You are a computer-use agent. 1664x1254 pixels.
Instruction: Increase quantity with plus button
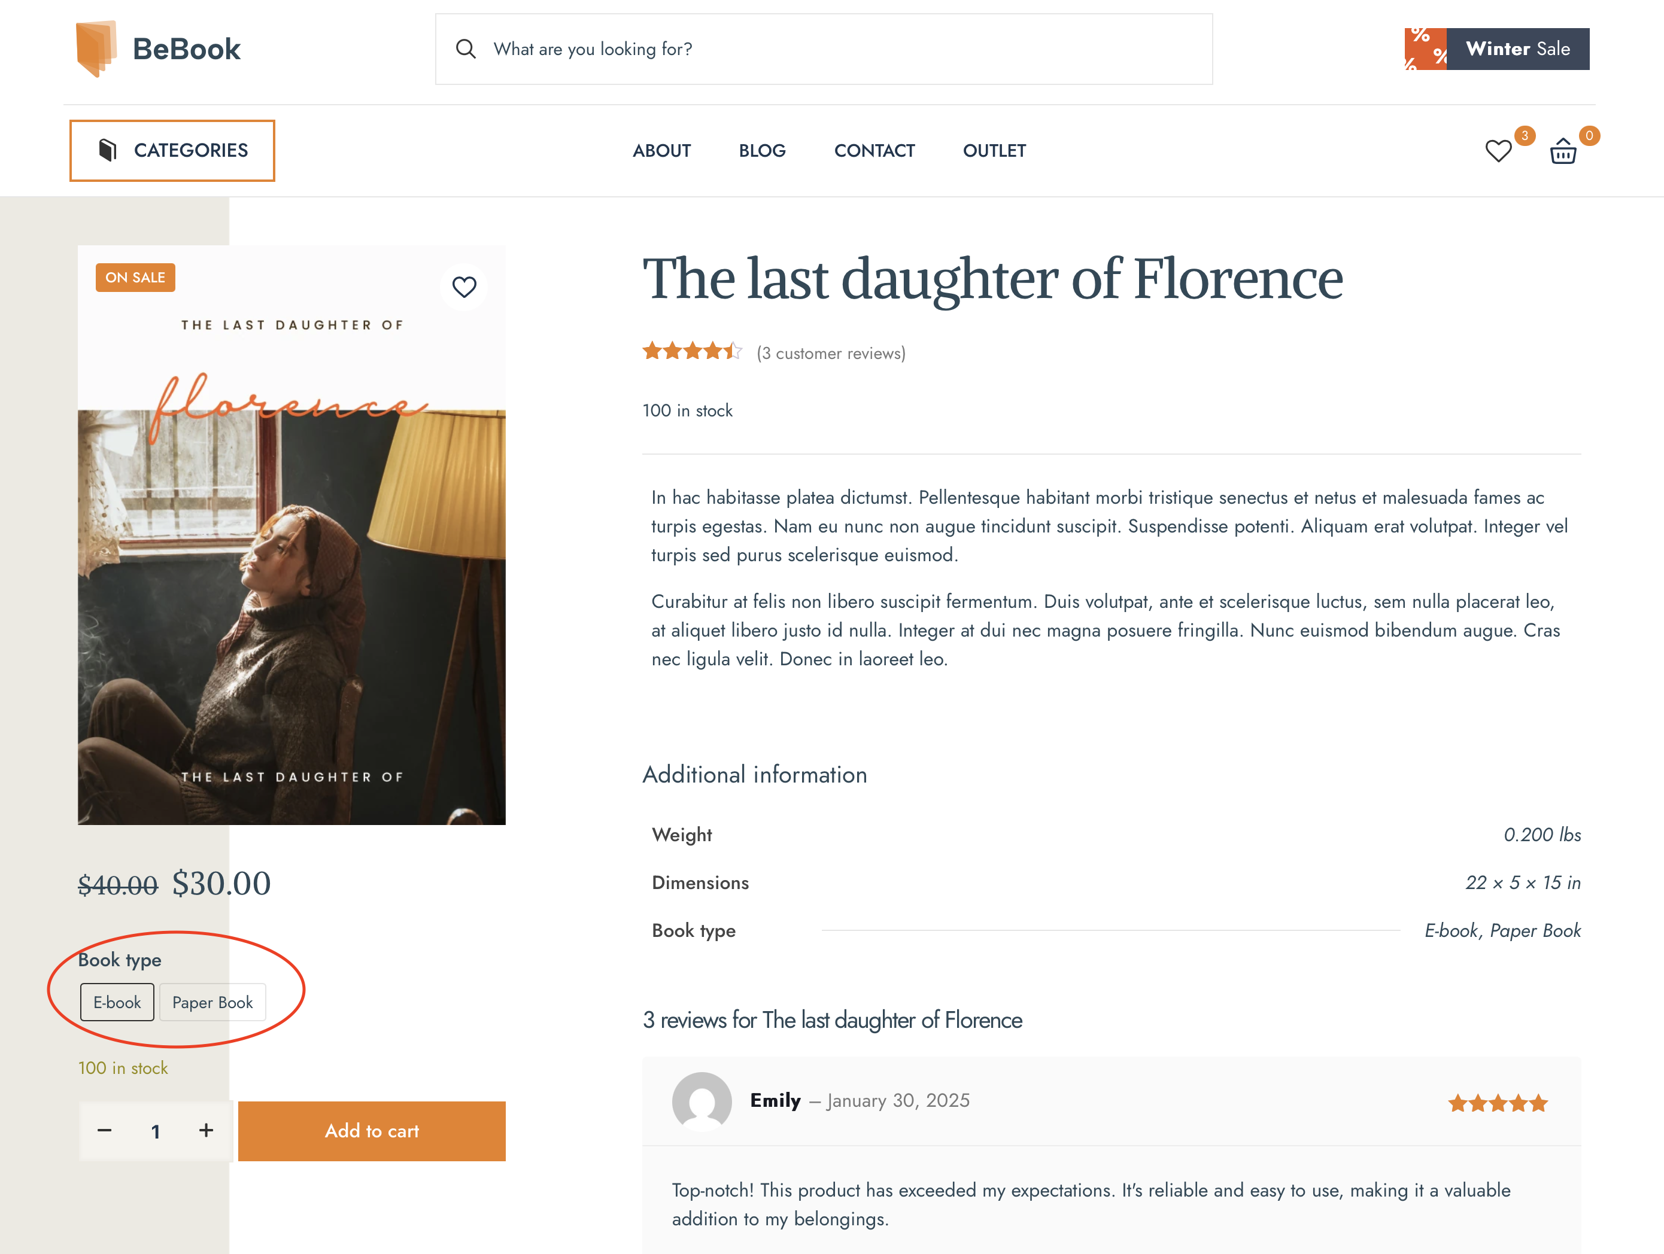[x=206, y=1131]
